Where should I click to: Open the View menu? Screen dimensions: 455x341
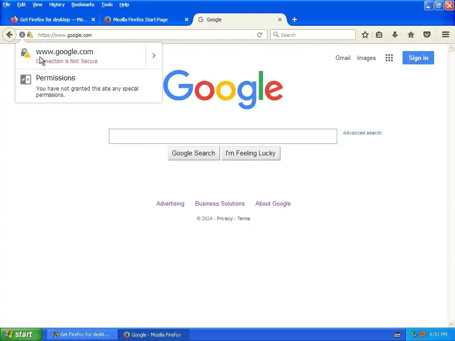click(x=37, y=4)
